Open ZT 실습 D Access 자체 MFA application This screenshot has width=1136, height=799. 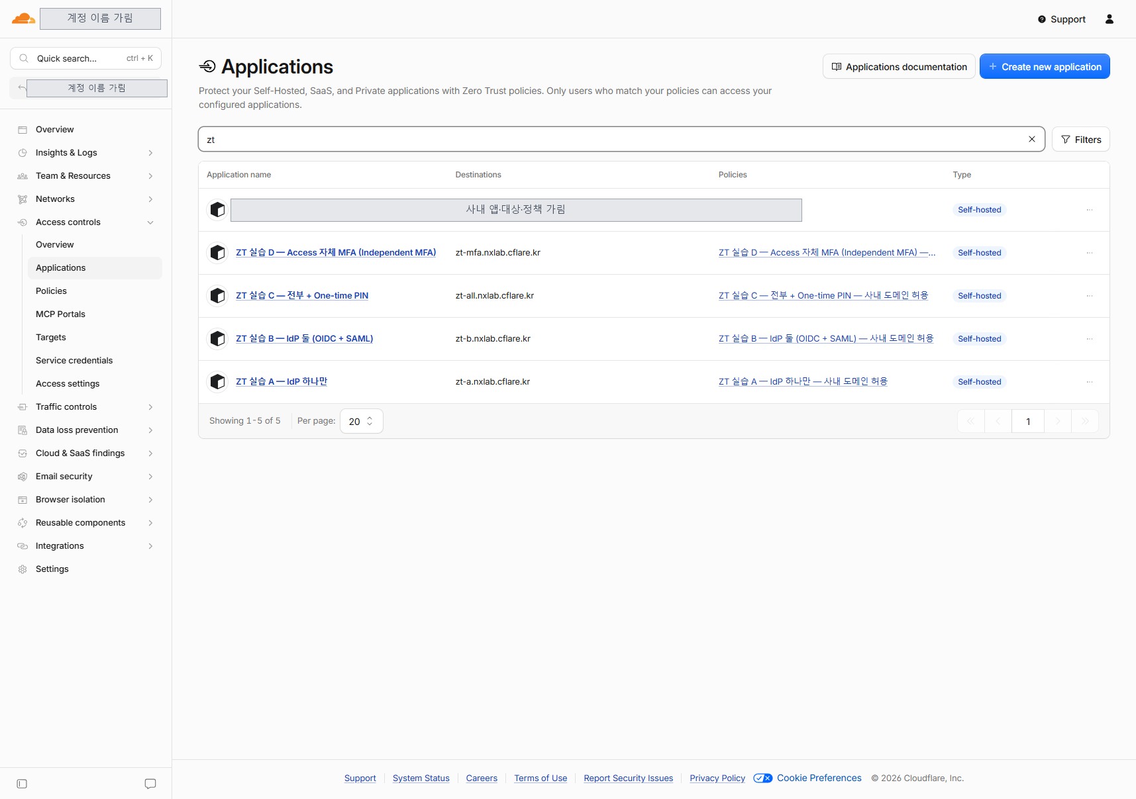pos(336,253)
